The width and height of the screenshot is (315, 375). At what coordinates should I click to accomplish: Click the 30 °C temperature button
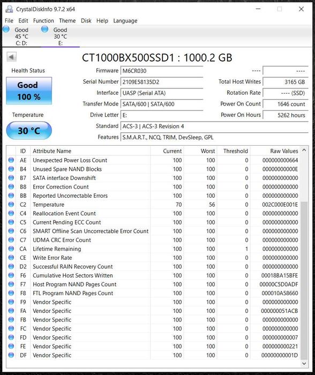(x=29, y=131)
